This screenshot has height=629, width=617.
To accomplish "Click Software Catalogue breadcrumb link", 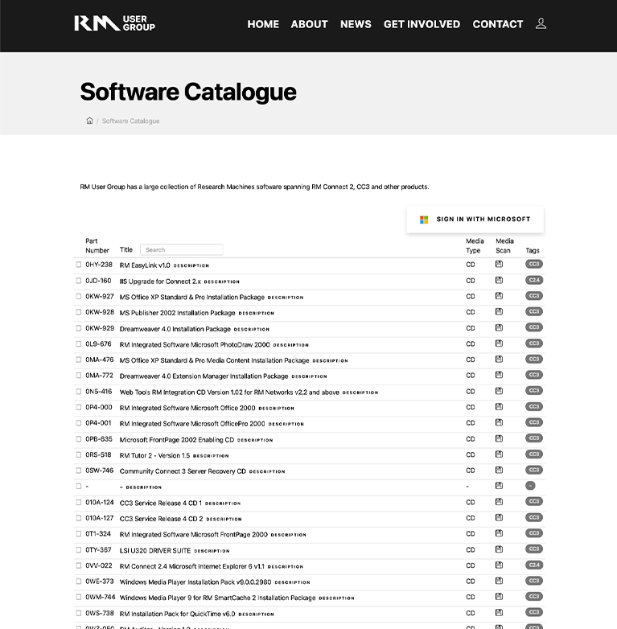I will click(130, 121).
